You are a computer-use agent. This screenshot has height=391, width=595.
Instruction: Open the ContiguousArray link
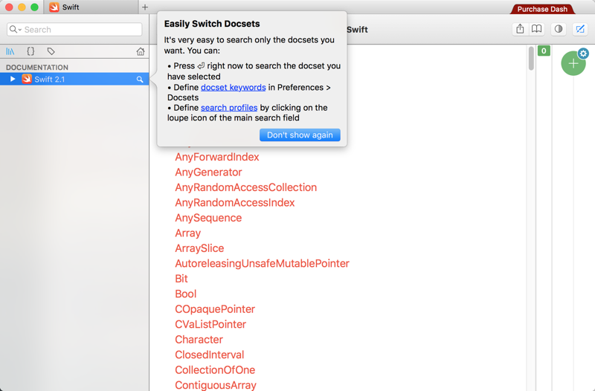pyautogui.click(x=216, y=384)
